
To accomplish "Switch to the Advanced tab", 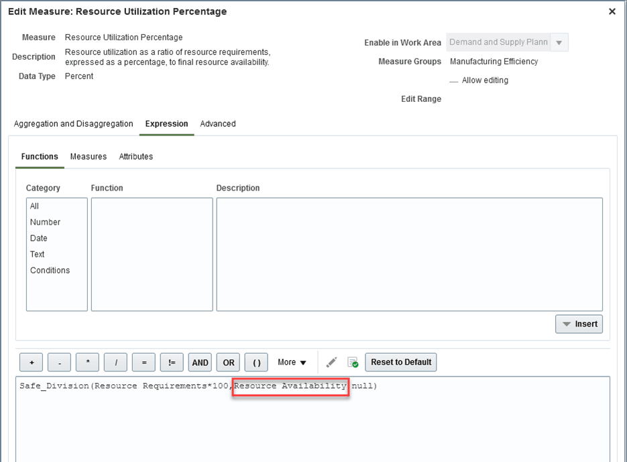I will pyautogui.click(x=217, y=124).
